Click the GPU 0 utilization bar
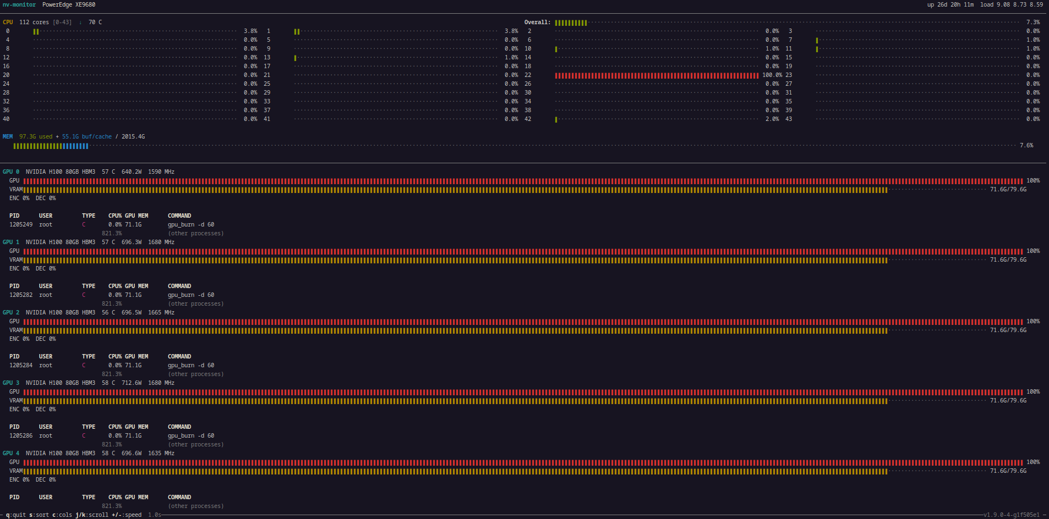 coord(523,181)
